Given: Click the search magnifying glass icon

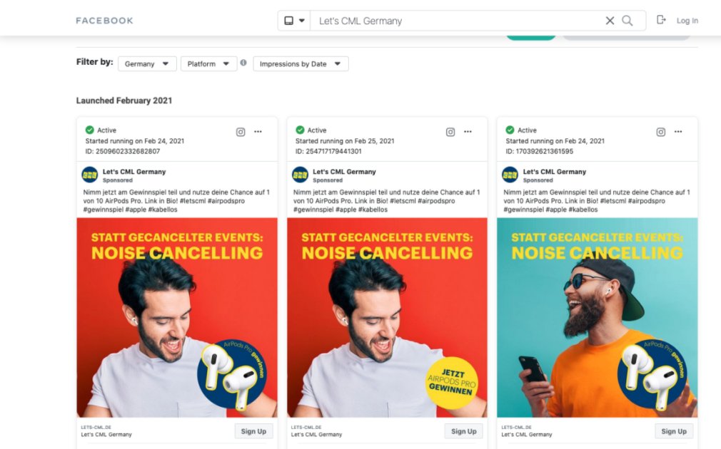Looking at the screenshot, I should pos(627,21).
